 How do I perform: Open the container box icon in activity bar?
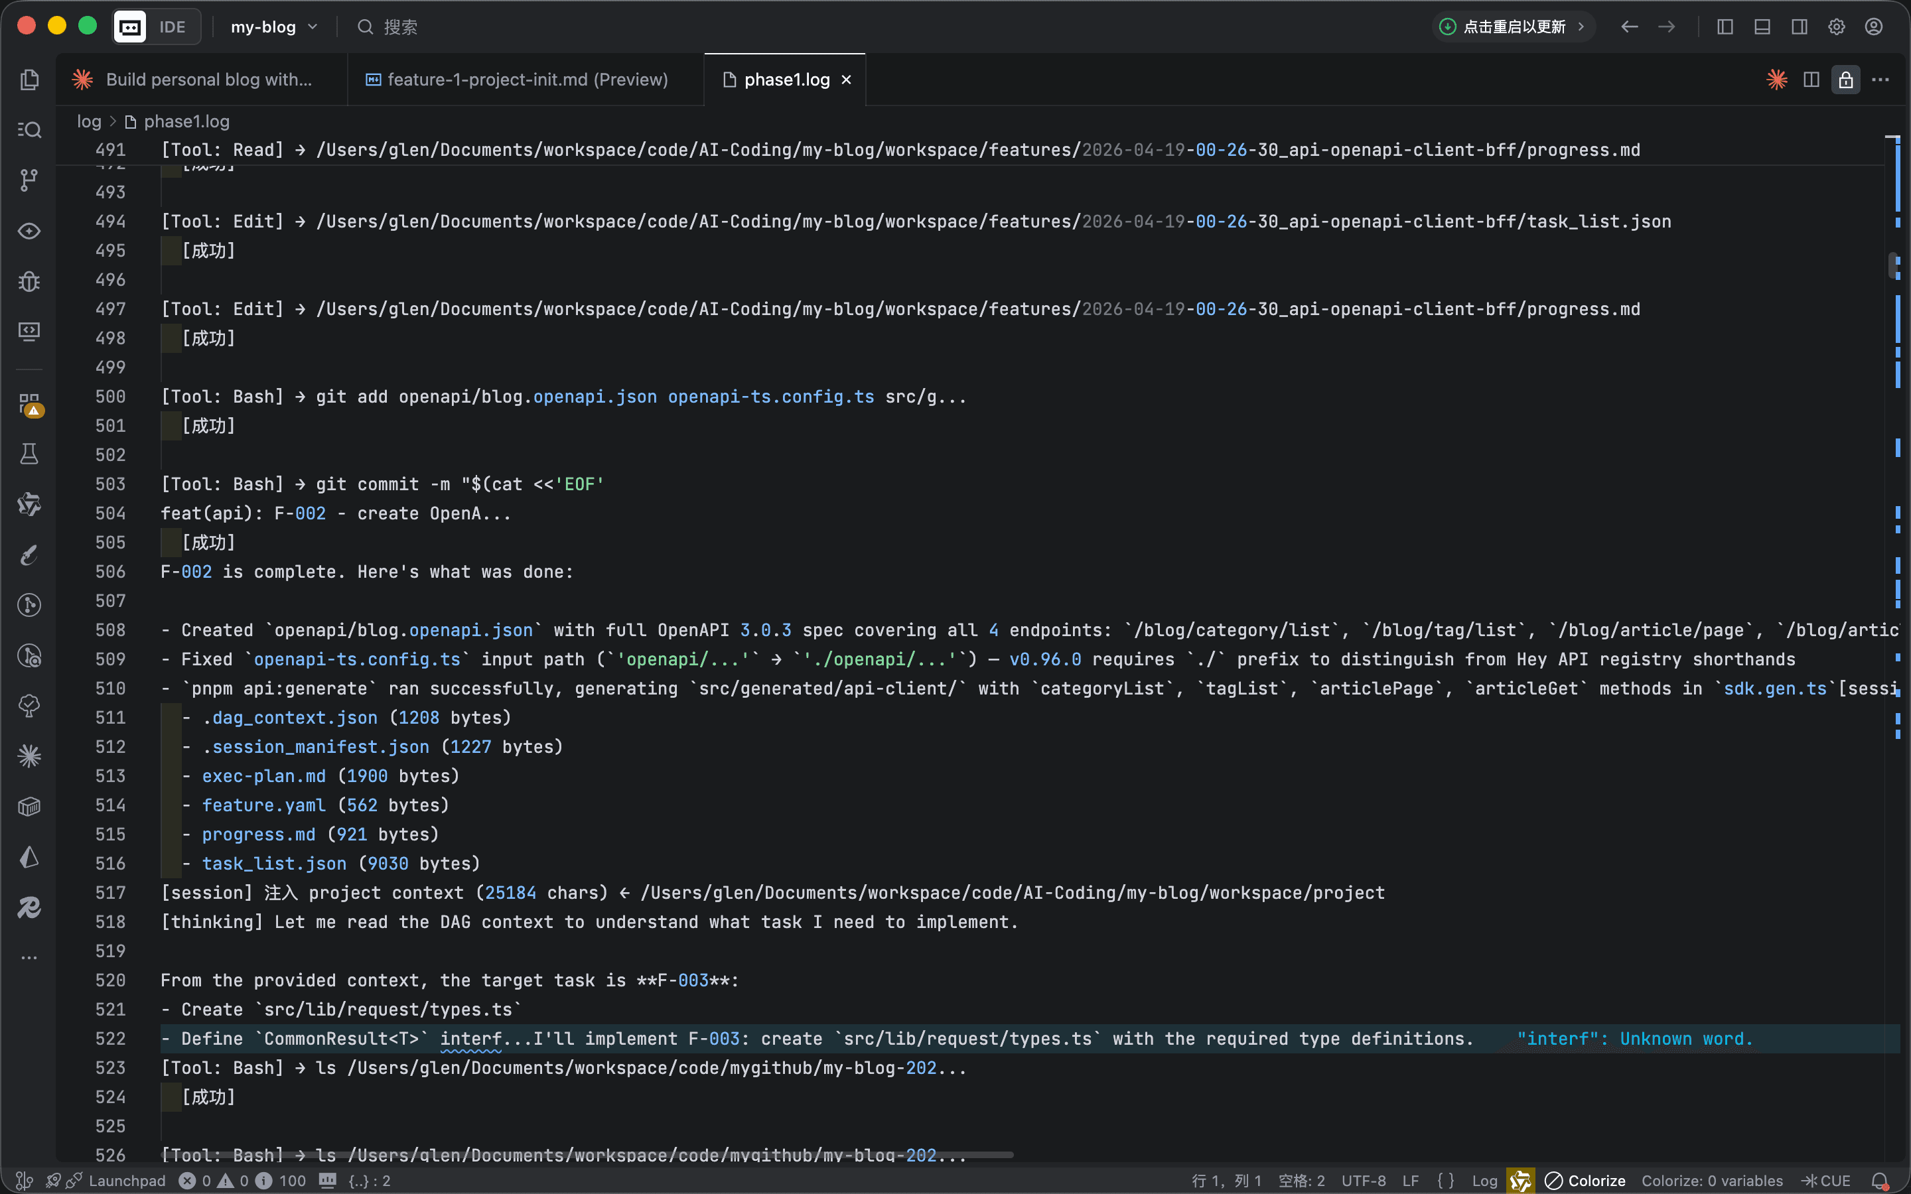(29, 807)
